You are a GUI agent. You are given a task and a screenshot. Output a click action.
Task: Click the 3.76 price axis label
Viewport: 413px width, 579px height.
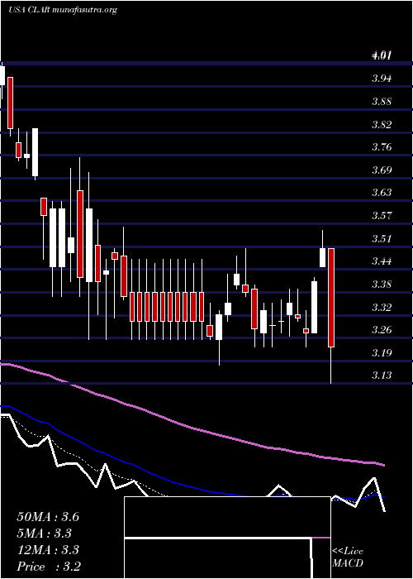click(382, 147)
